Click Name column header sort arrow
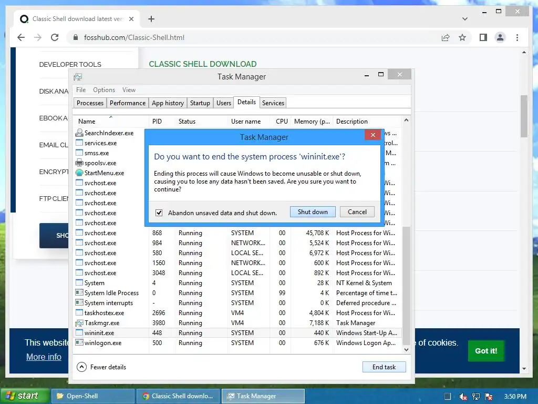 coord(111,117)
